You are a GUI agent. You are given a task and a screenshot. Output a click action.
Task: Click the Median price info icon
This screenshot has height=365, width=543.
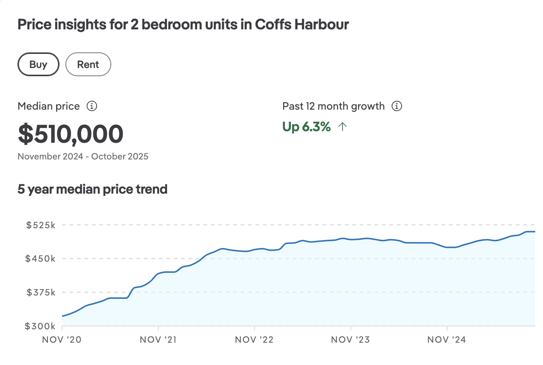pyautogui.click(x=92, y=106)
